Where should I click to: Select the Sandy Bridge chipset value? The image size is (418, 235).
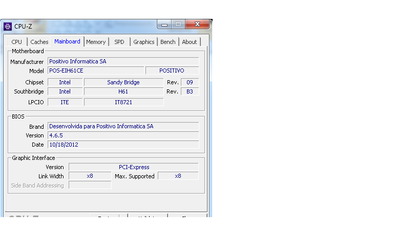click(x=123, y=82)
